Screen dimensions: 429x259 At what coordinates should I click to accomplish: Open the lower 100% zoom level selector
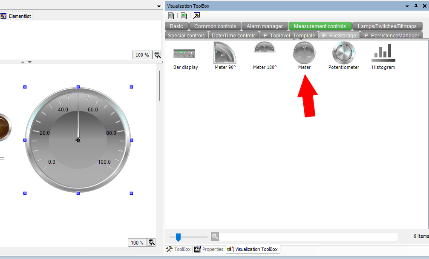[137, 242]
